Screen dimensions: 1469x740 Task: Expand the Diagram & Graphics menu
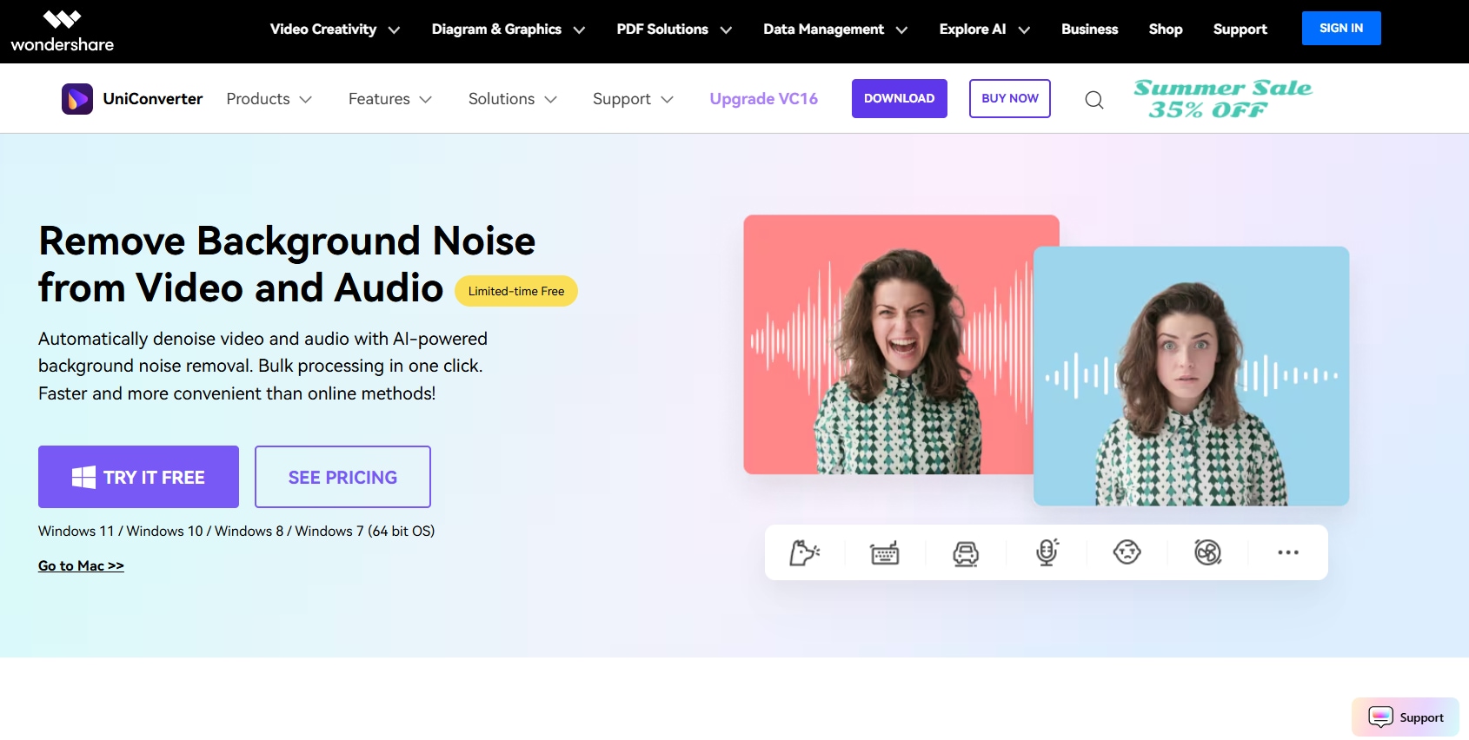(x=508, y=30)
